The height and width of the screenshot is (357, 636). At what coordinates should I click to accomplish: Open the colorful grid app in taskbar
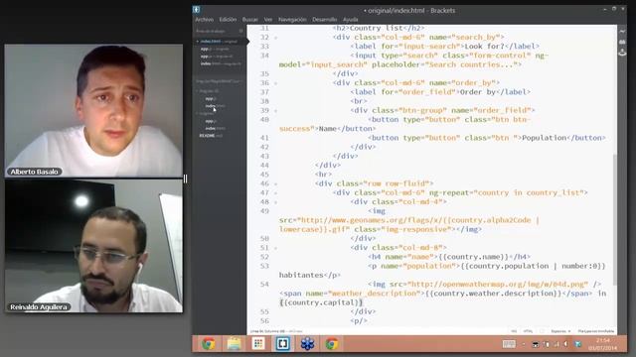(x=258, y=344)
